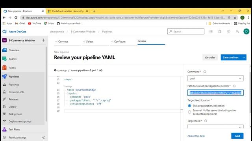Open the Reading list
Image resolution: width=252 pixels, height=141 pixels.
click(x=242, y=23)
